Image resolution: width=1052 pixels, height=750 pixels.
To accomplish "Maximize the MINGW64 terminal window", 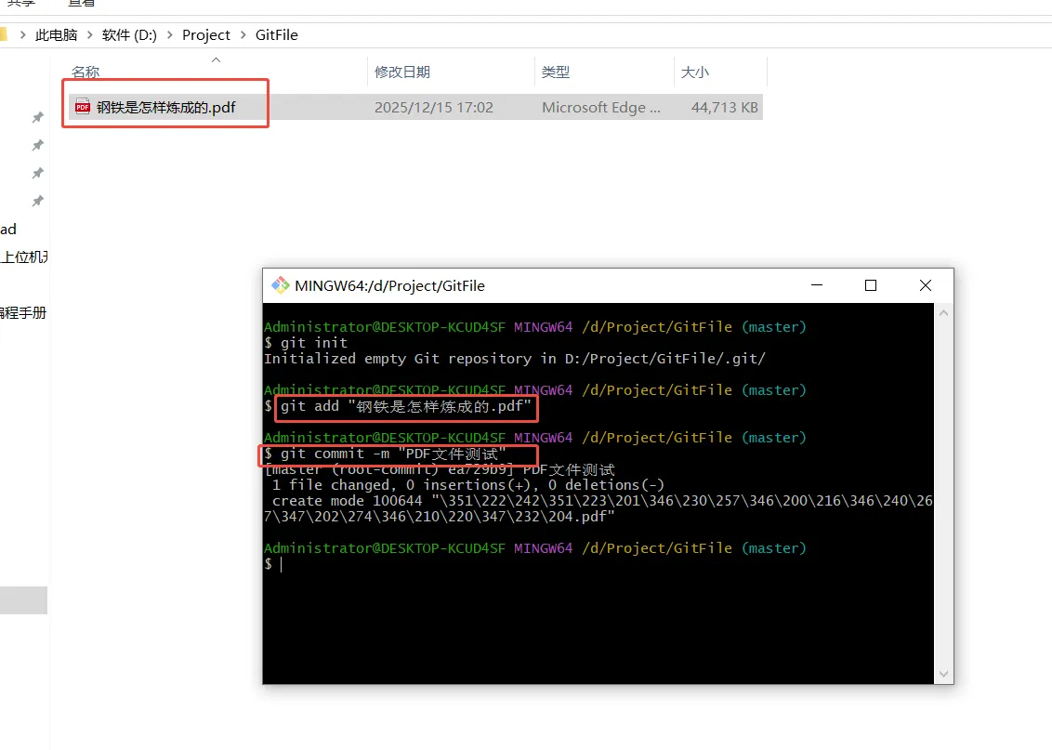I will tap(871, 285).
